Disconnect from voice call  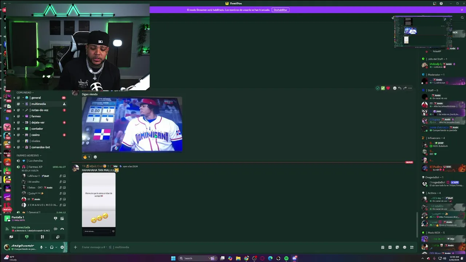point(62,229)
